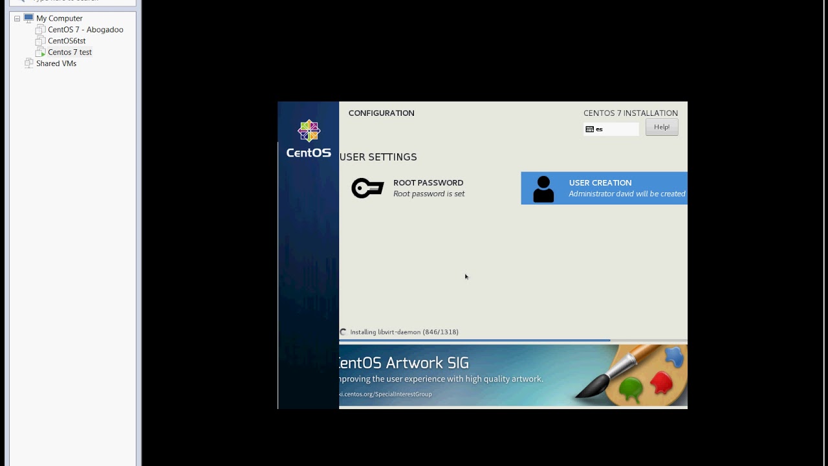Click the user silhouette icon
This screenshot has width=828, height=466.
[x=543, y=189]
